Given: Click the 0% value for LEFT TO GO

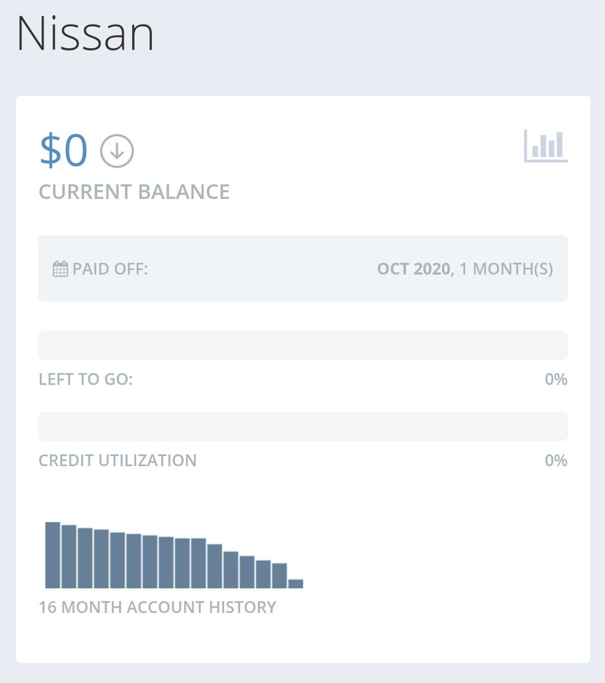Looking at the screenshot, I should click(556, 379).
